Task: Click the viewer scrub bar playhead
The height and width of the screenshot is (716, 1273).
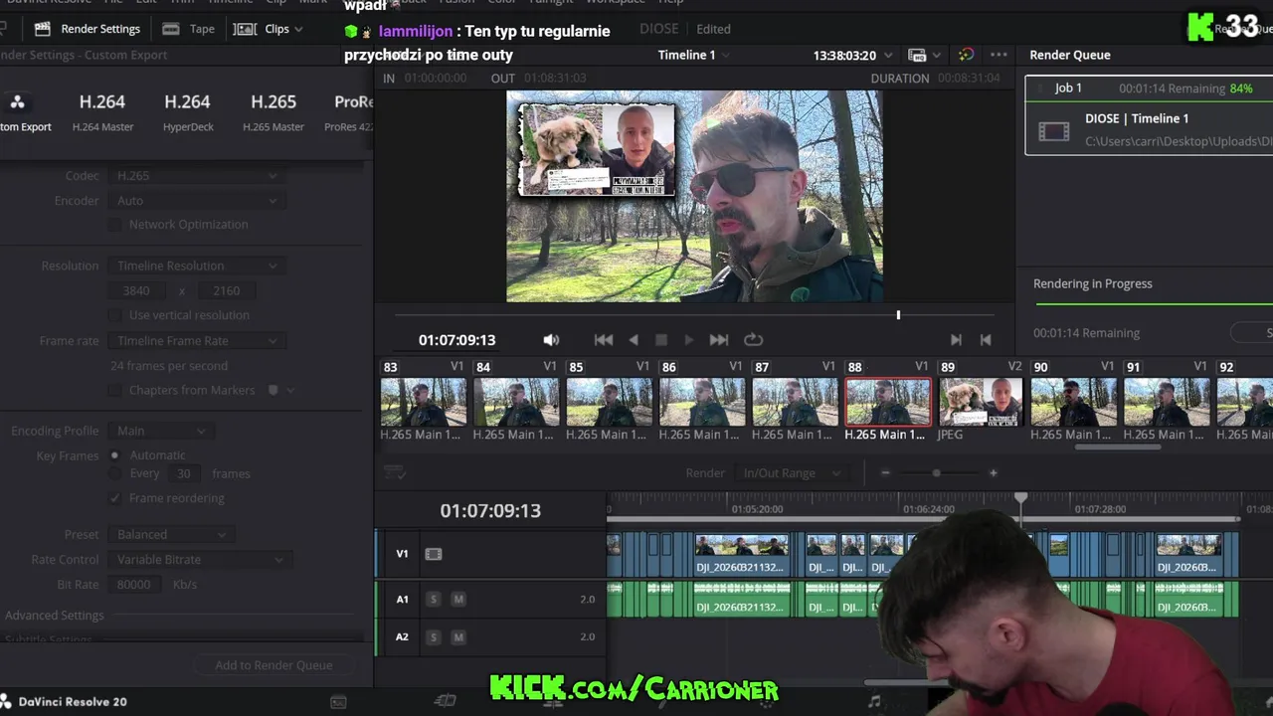Action: 898,315
